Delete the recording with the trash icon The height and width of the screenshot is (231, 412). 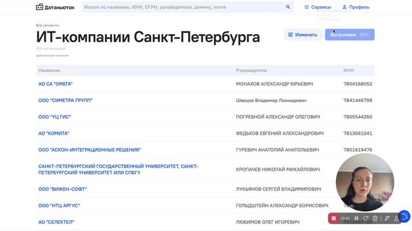[x=375, y=218]
